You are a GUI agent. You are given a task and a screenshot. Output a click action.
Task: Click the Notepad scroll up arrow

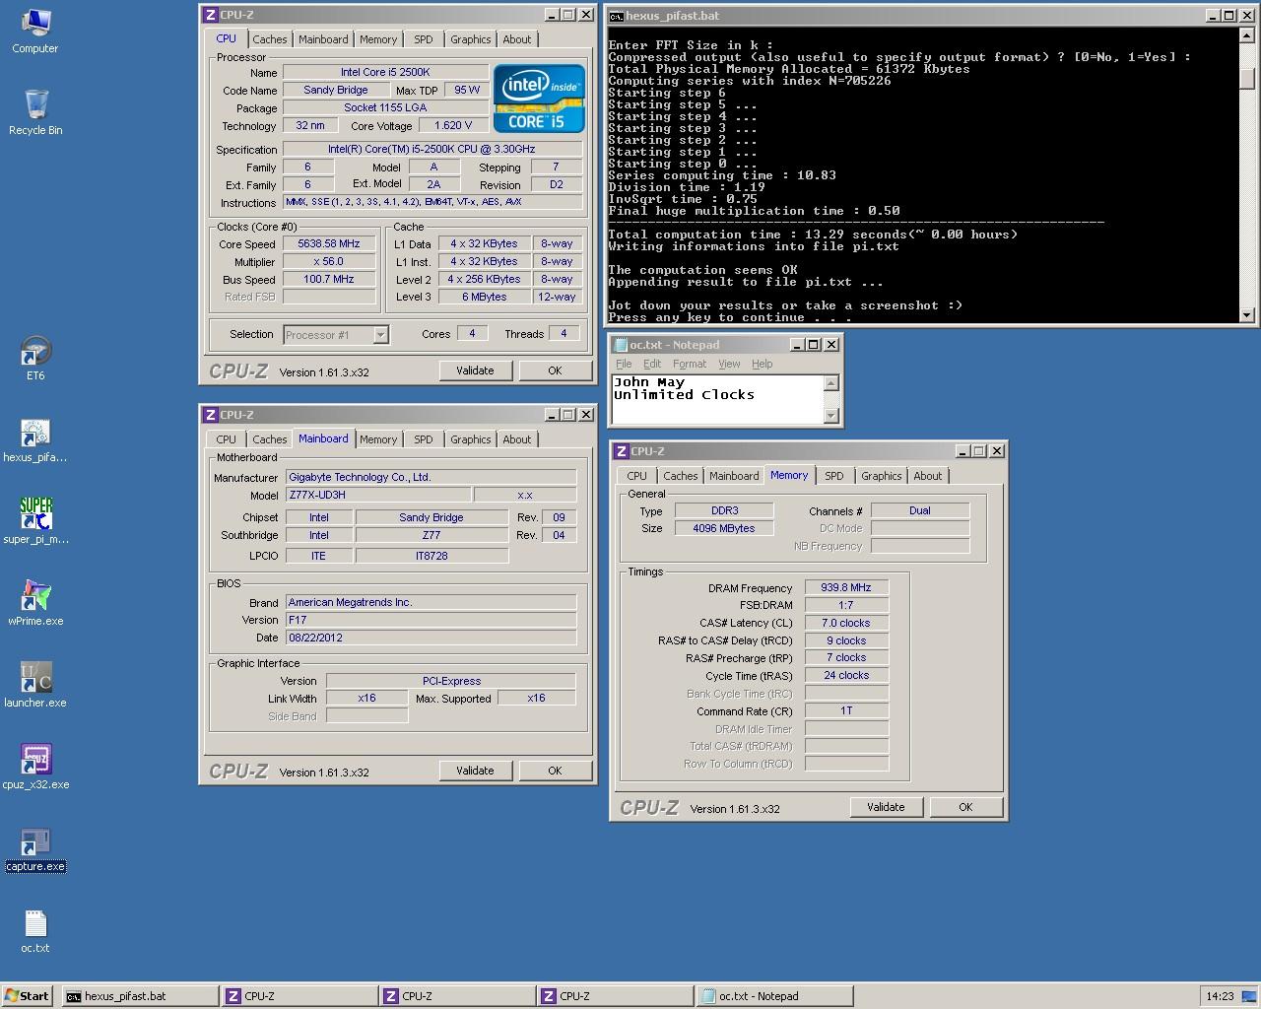[831, 383]
